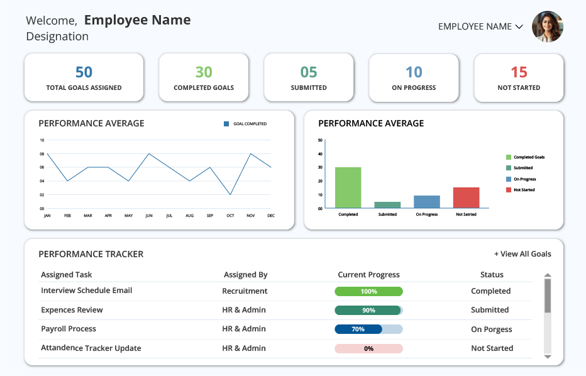Screen dimensions: 586x376
Task: Open the Total Goals Assigned card
Action: [84, 77]
